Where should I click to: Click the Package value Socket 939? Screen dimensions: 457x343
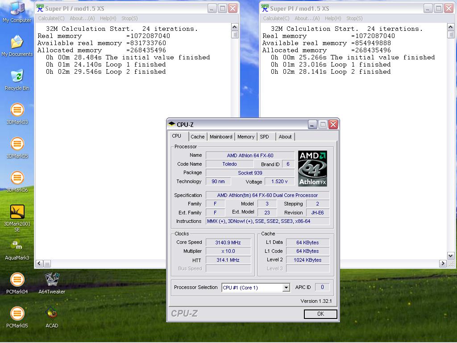coord(250,173)
